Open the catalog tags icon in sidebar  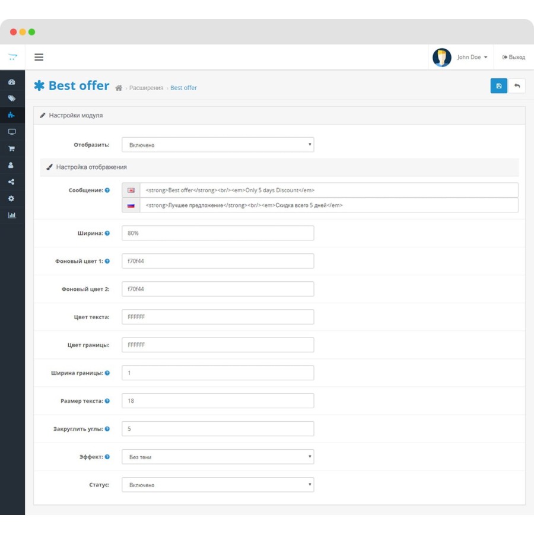click(x=12, y=98)
